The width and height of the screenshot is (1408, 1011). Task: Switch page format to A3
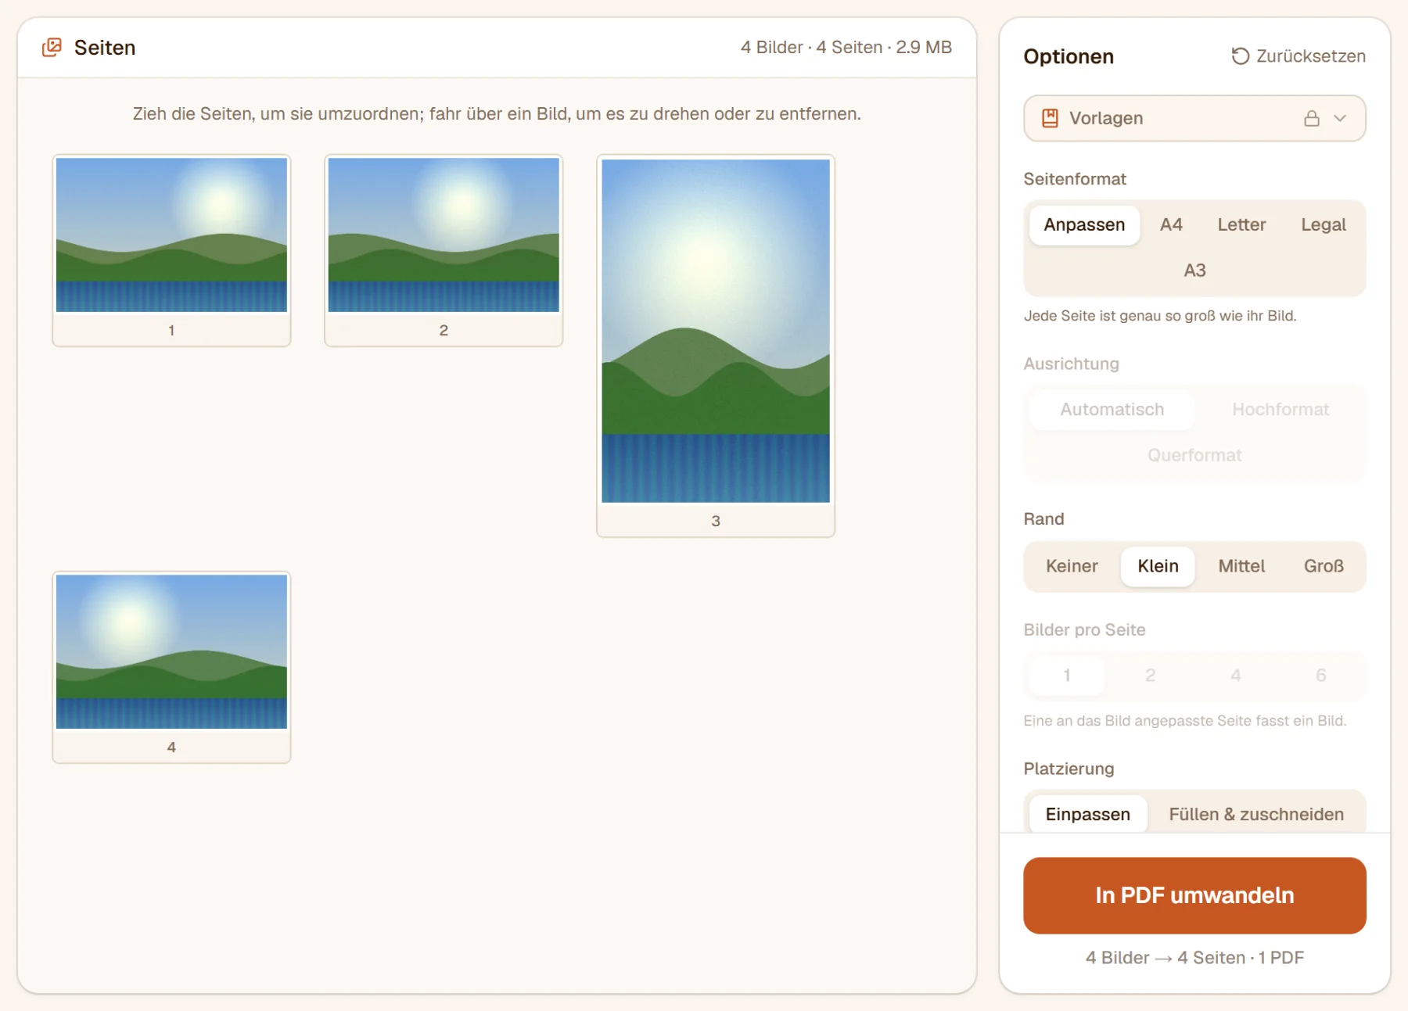coord(1194,271)
